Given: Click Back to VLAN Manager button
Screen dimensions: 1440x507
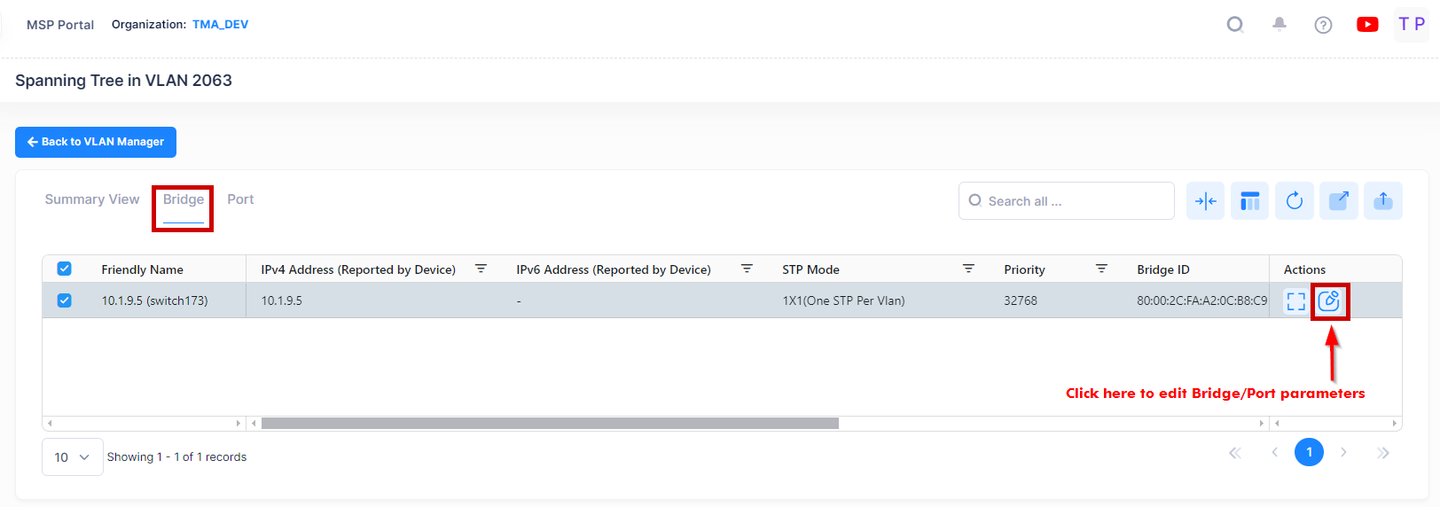Looking at the screenshot, I should coord(96,142).
